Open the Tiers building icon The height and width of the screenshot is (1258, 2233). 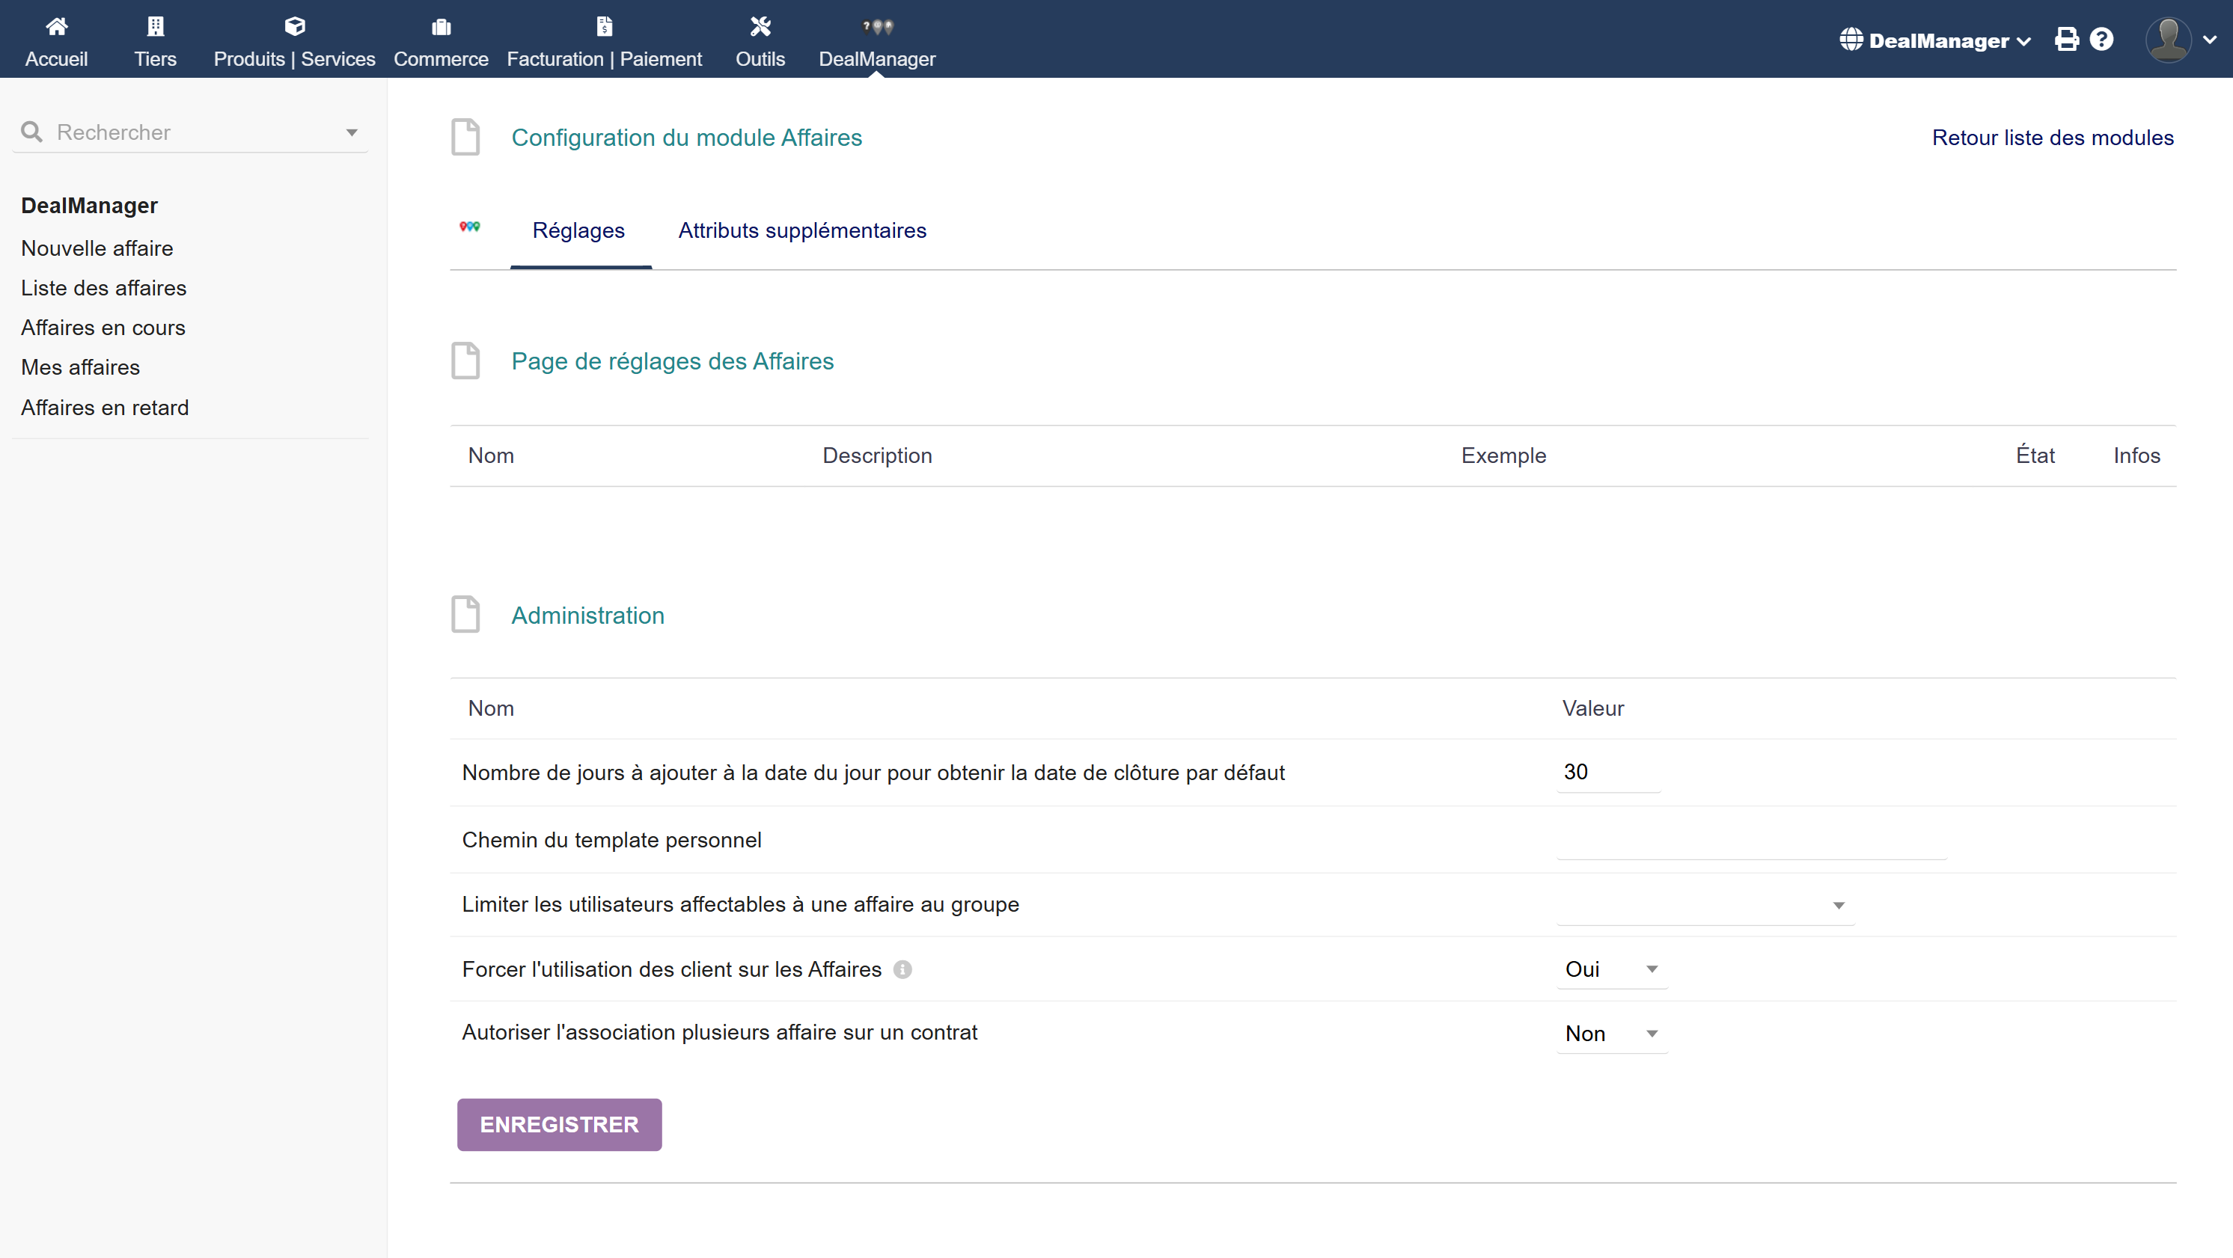pyautogui.click(x=155, y=26)
